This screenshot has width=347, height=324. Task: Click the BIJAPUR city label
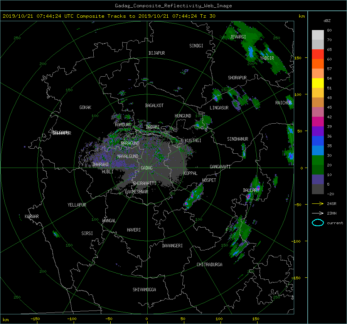click(157, 53)
